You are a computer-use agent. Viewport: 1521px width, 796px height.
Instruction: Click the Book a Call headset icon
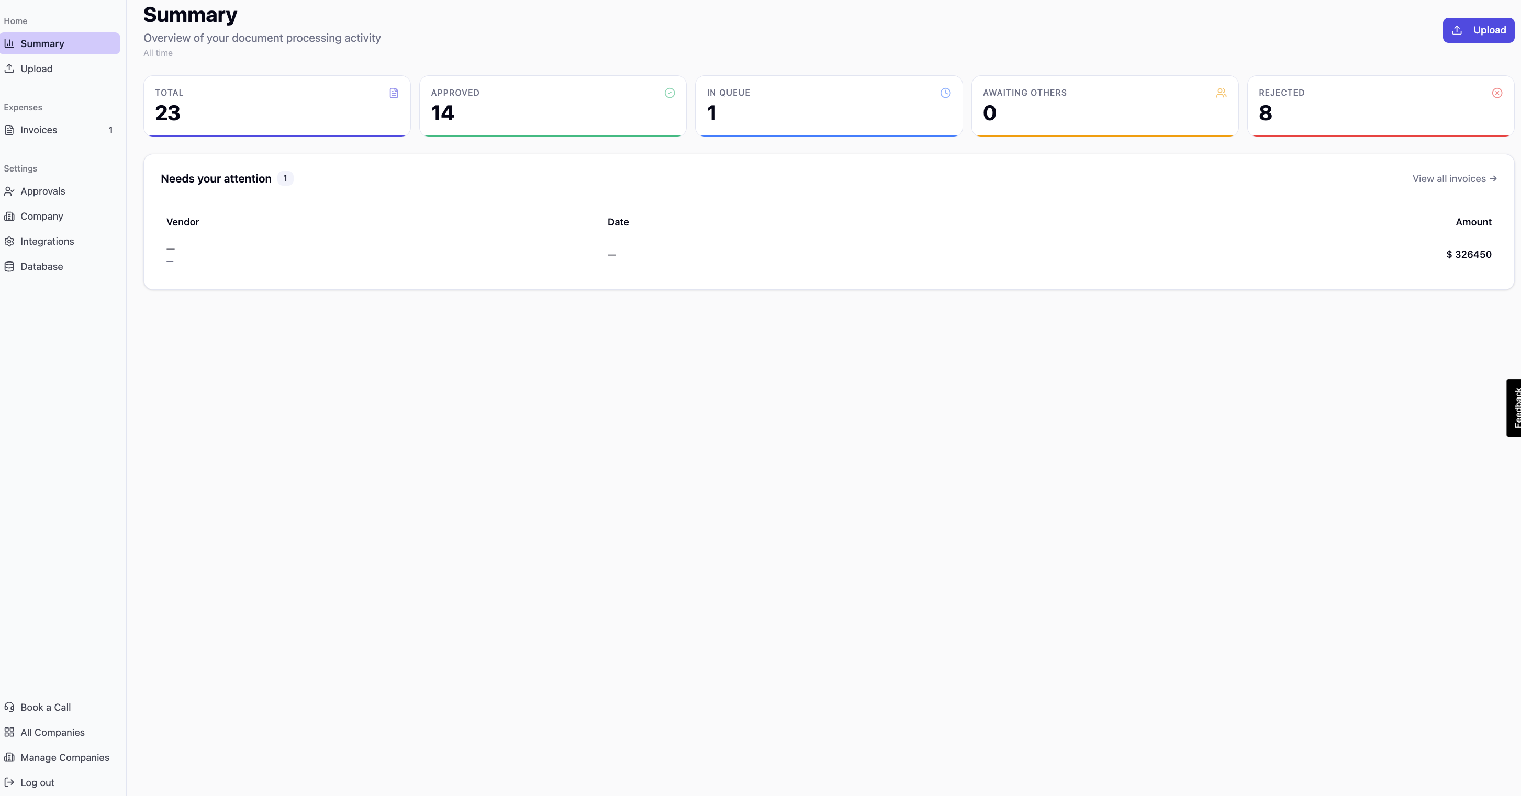point(9,707)
